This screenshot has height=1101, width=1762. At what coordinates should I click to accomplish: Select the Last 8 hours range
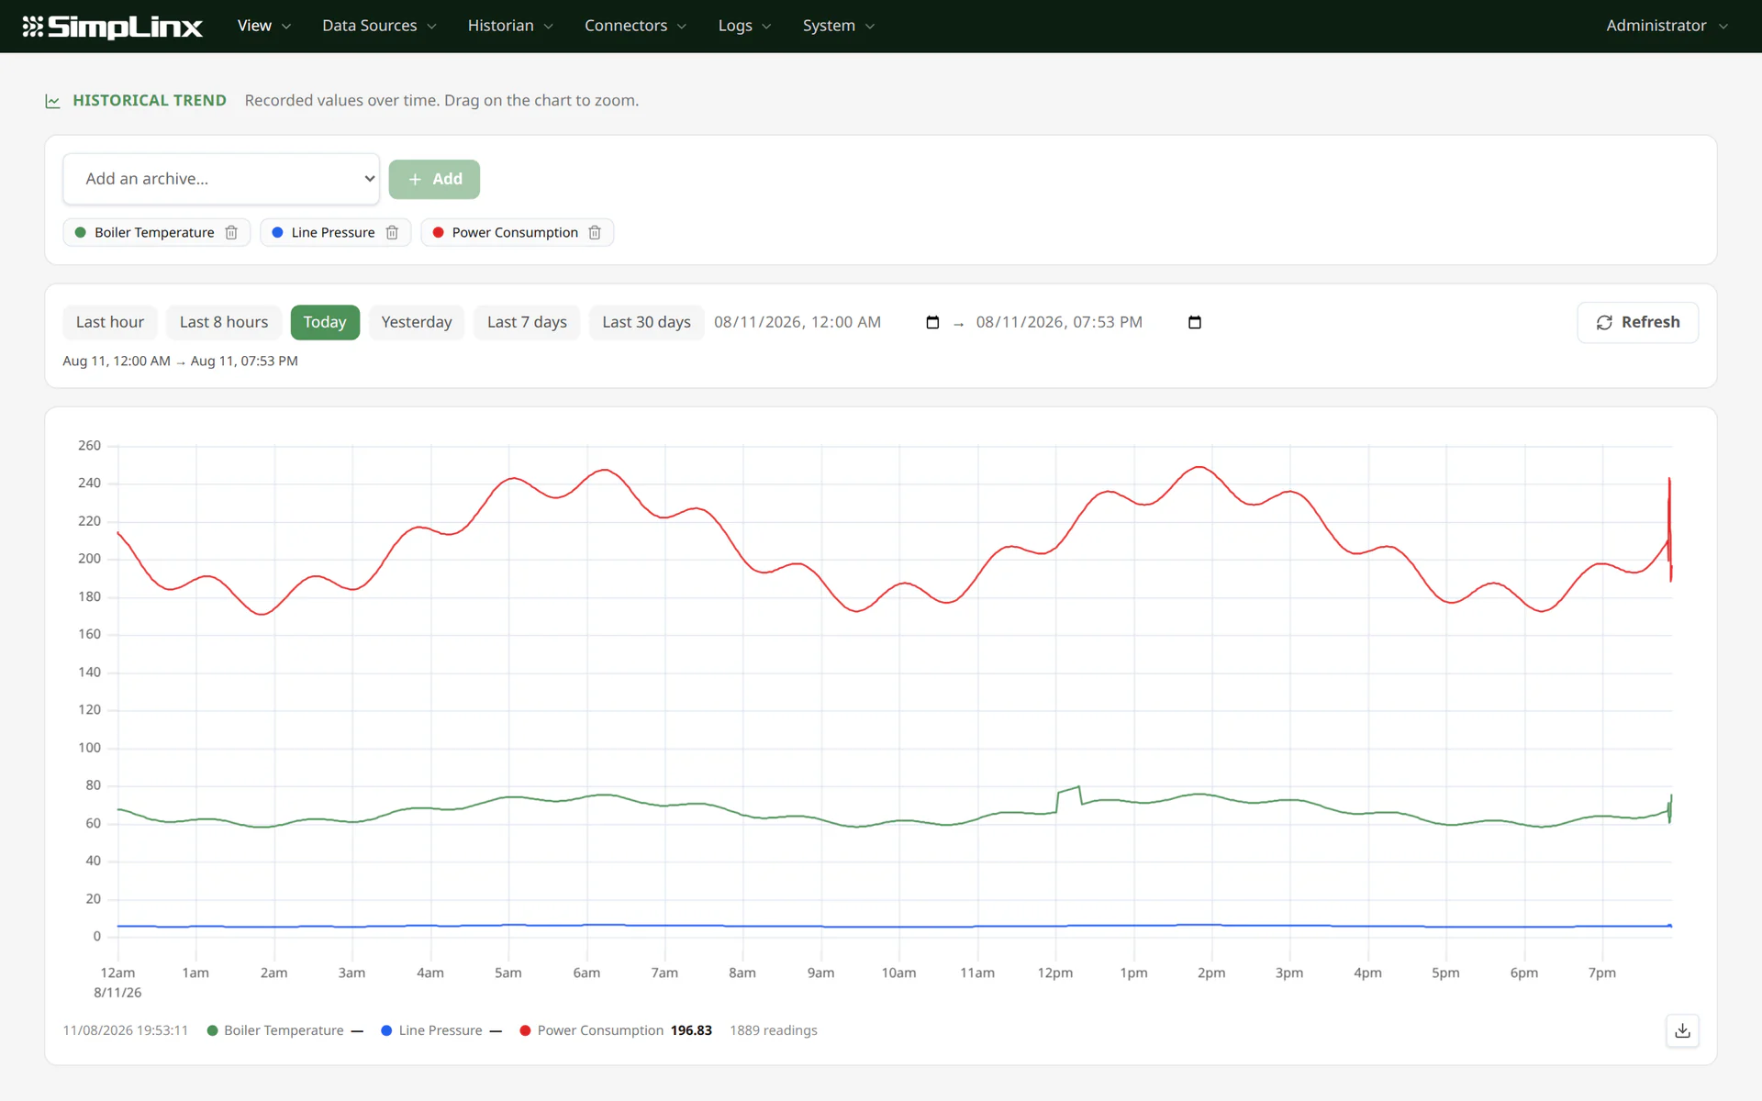[224, 322]
